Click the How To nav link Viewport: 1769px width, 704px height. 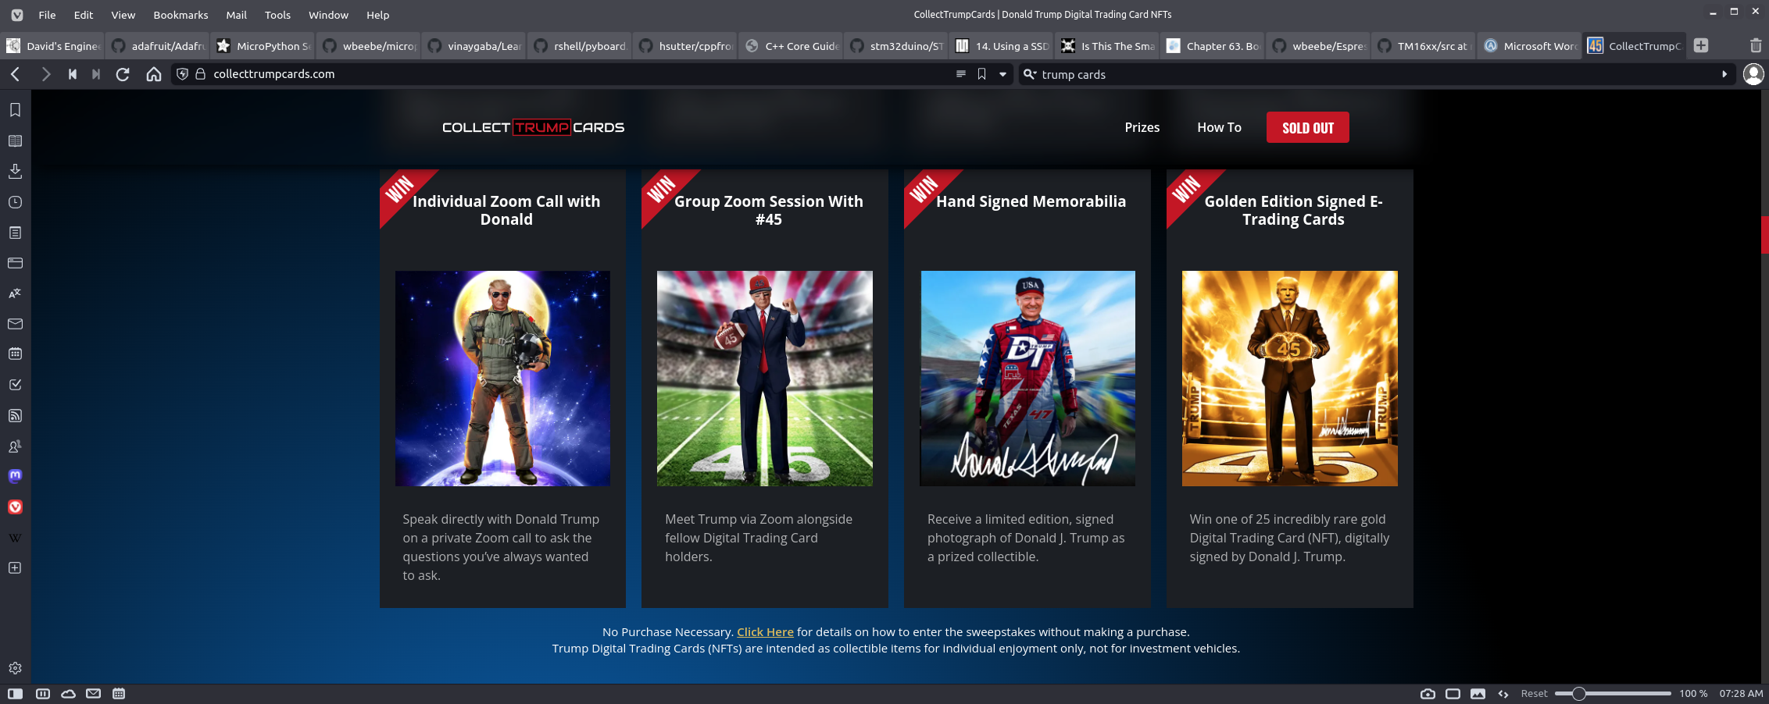[x=1219, y=127]
